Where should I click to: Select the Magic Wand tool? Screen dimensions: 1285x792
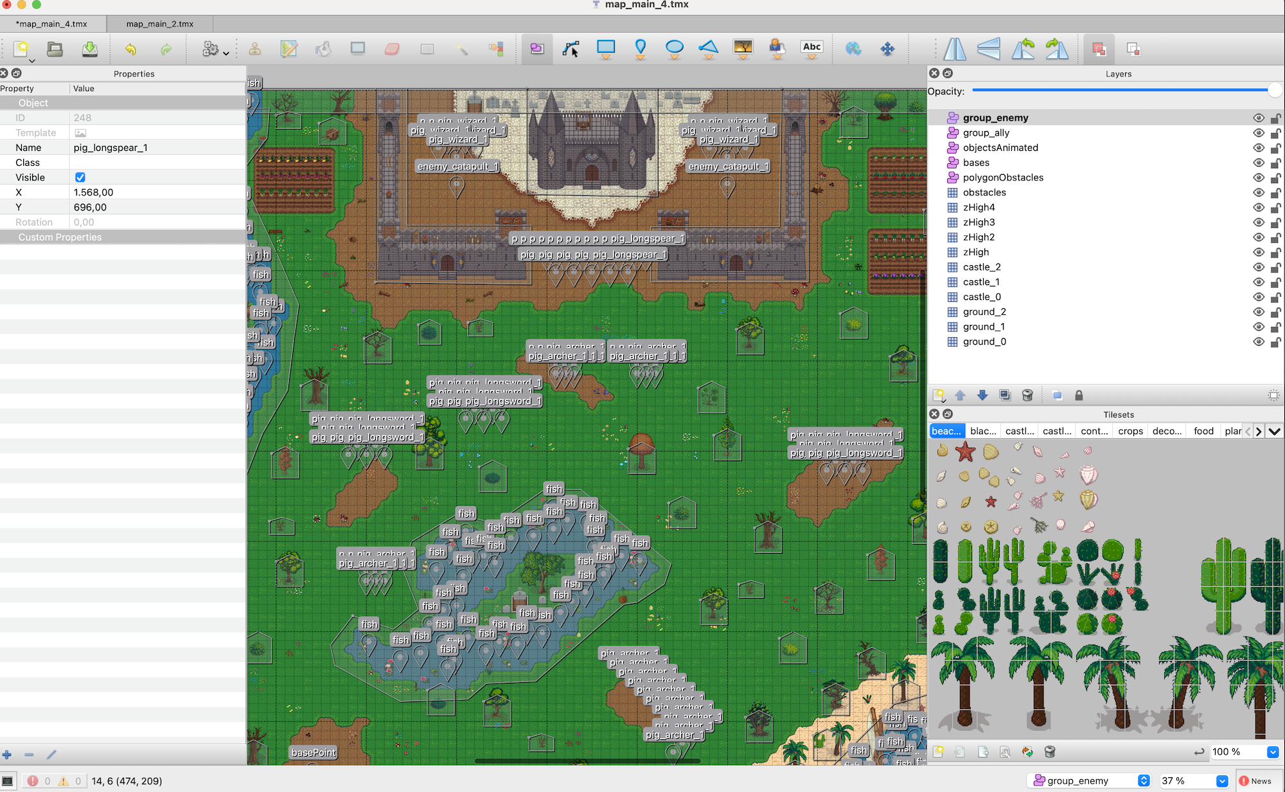[x=461, y=49]
